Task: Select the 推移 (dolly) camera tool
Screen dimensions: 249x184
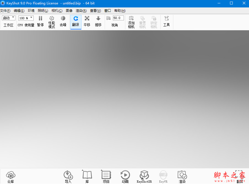Action: click(x=98, y=21)
